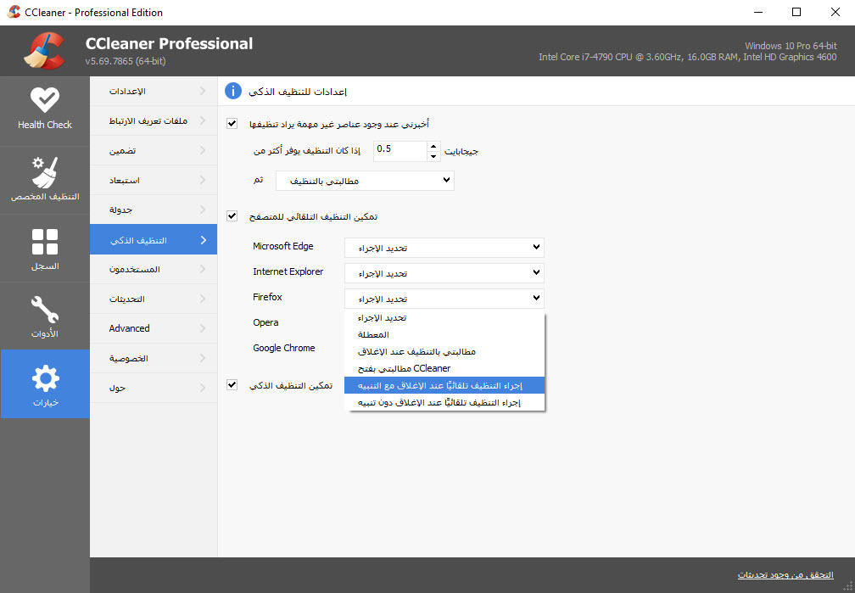Open the تضمين include tab
855x593 pixels.
(x=154, y=150)
